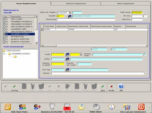
Task: Switch to Seleziona Registrazione tab
Action: coord(76,4)
